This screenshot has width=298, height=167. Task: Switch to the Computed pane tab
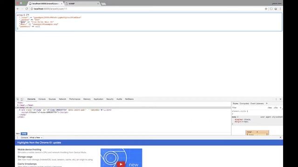point(244,103)
